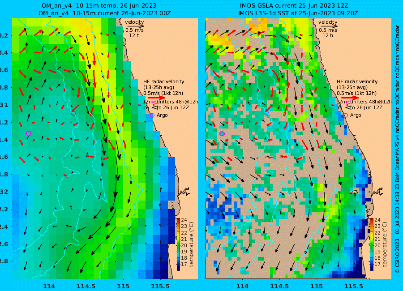Select title 'OM_an_v4 10-15m temp. 26-Jun-2023'
The height and width of the screenshot is (291, 403).
coord(99,6)
